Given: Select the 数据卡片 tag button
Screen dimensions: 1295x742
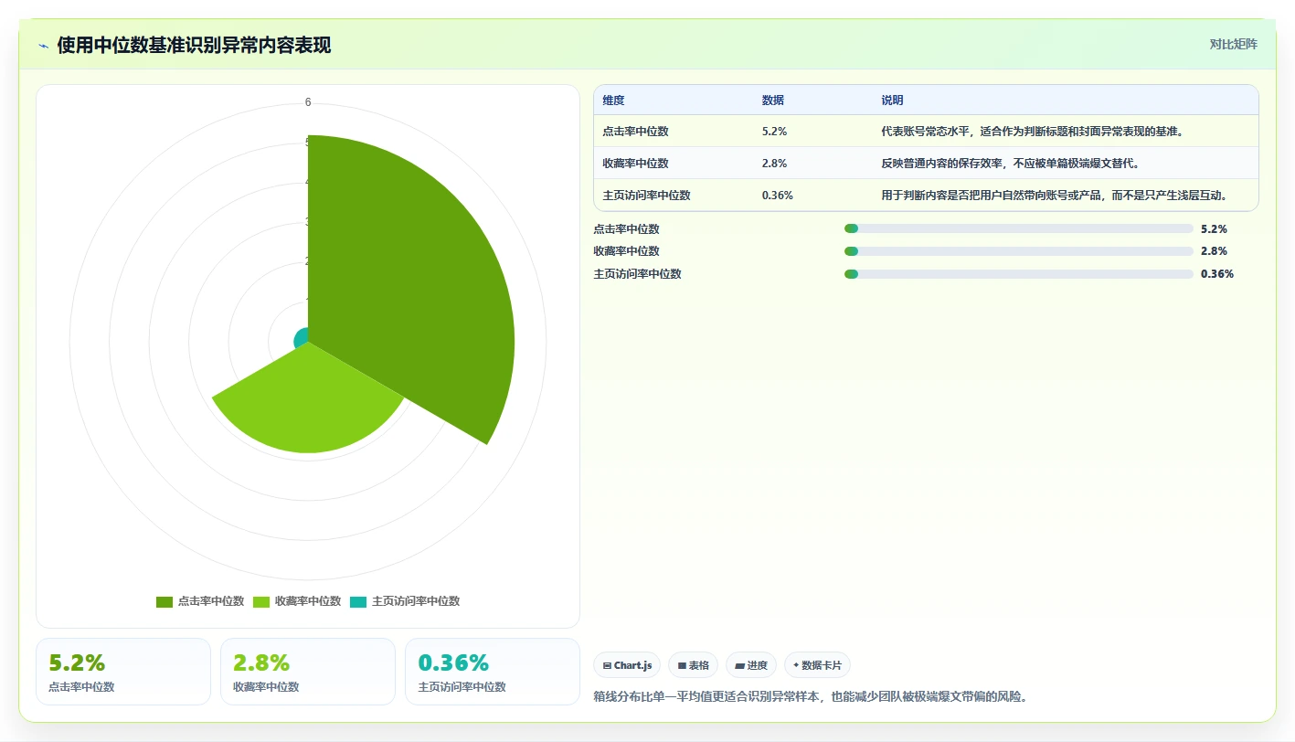Looking at the screenshot, I should point(817,665).
